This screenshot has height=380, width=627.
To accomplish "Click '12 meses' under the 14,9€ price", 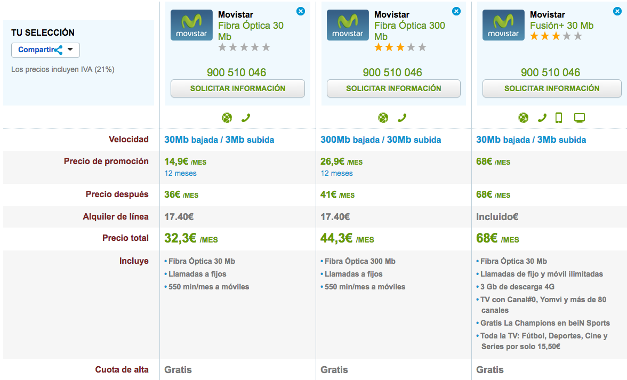I will point(180,173).
